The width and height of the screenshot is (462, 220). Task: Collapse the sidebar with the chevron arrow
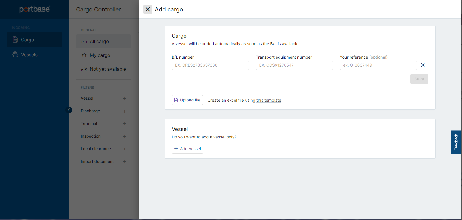(69, 110)
